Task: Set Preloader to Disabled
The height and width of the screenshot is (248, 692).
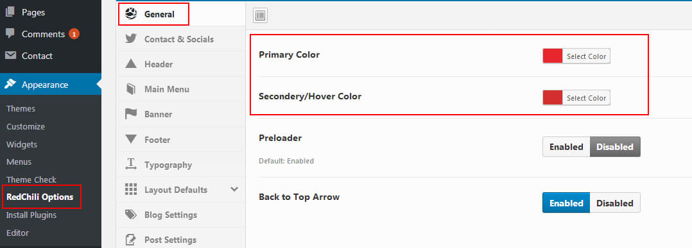Action: tap(615, 147)
